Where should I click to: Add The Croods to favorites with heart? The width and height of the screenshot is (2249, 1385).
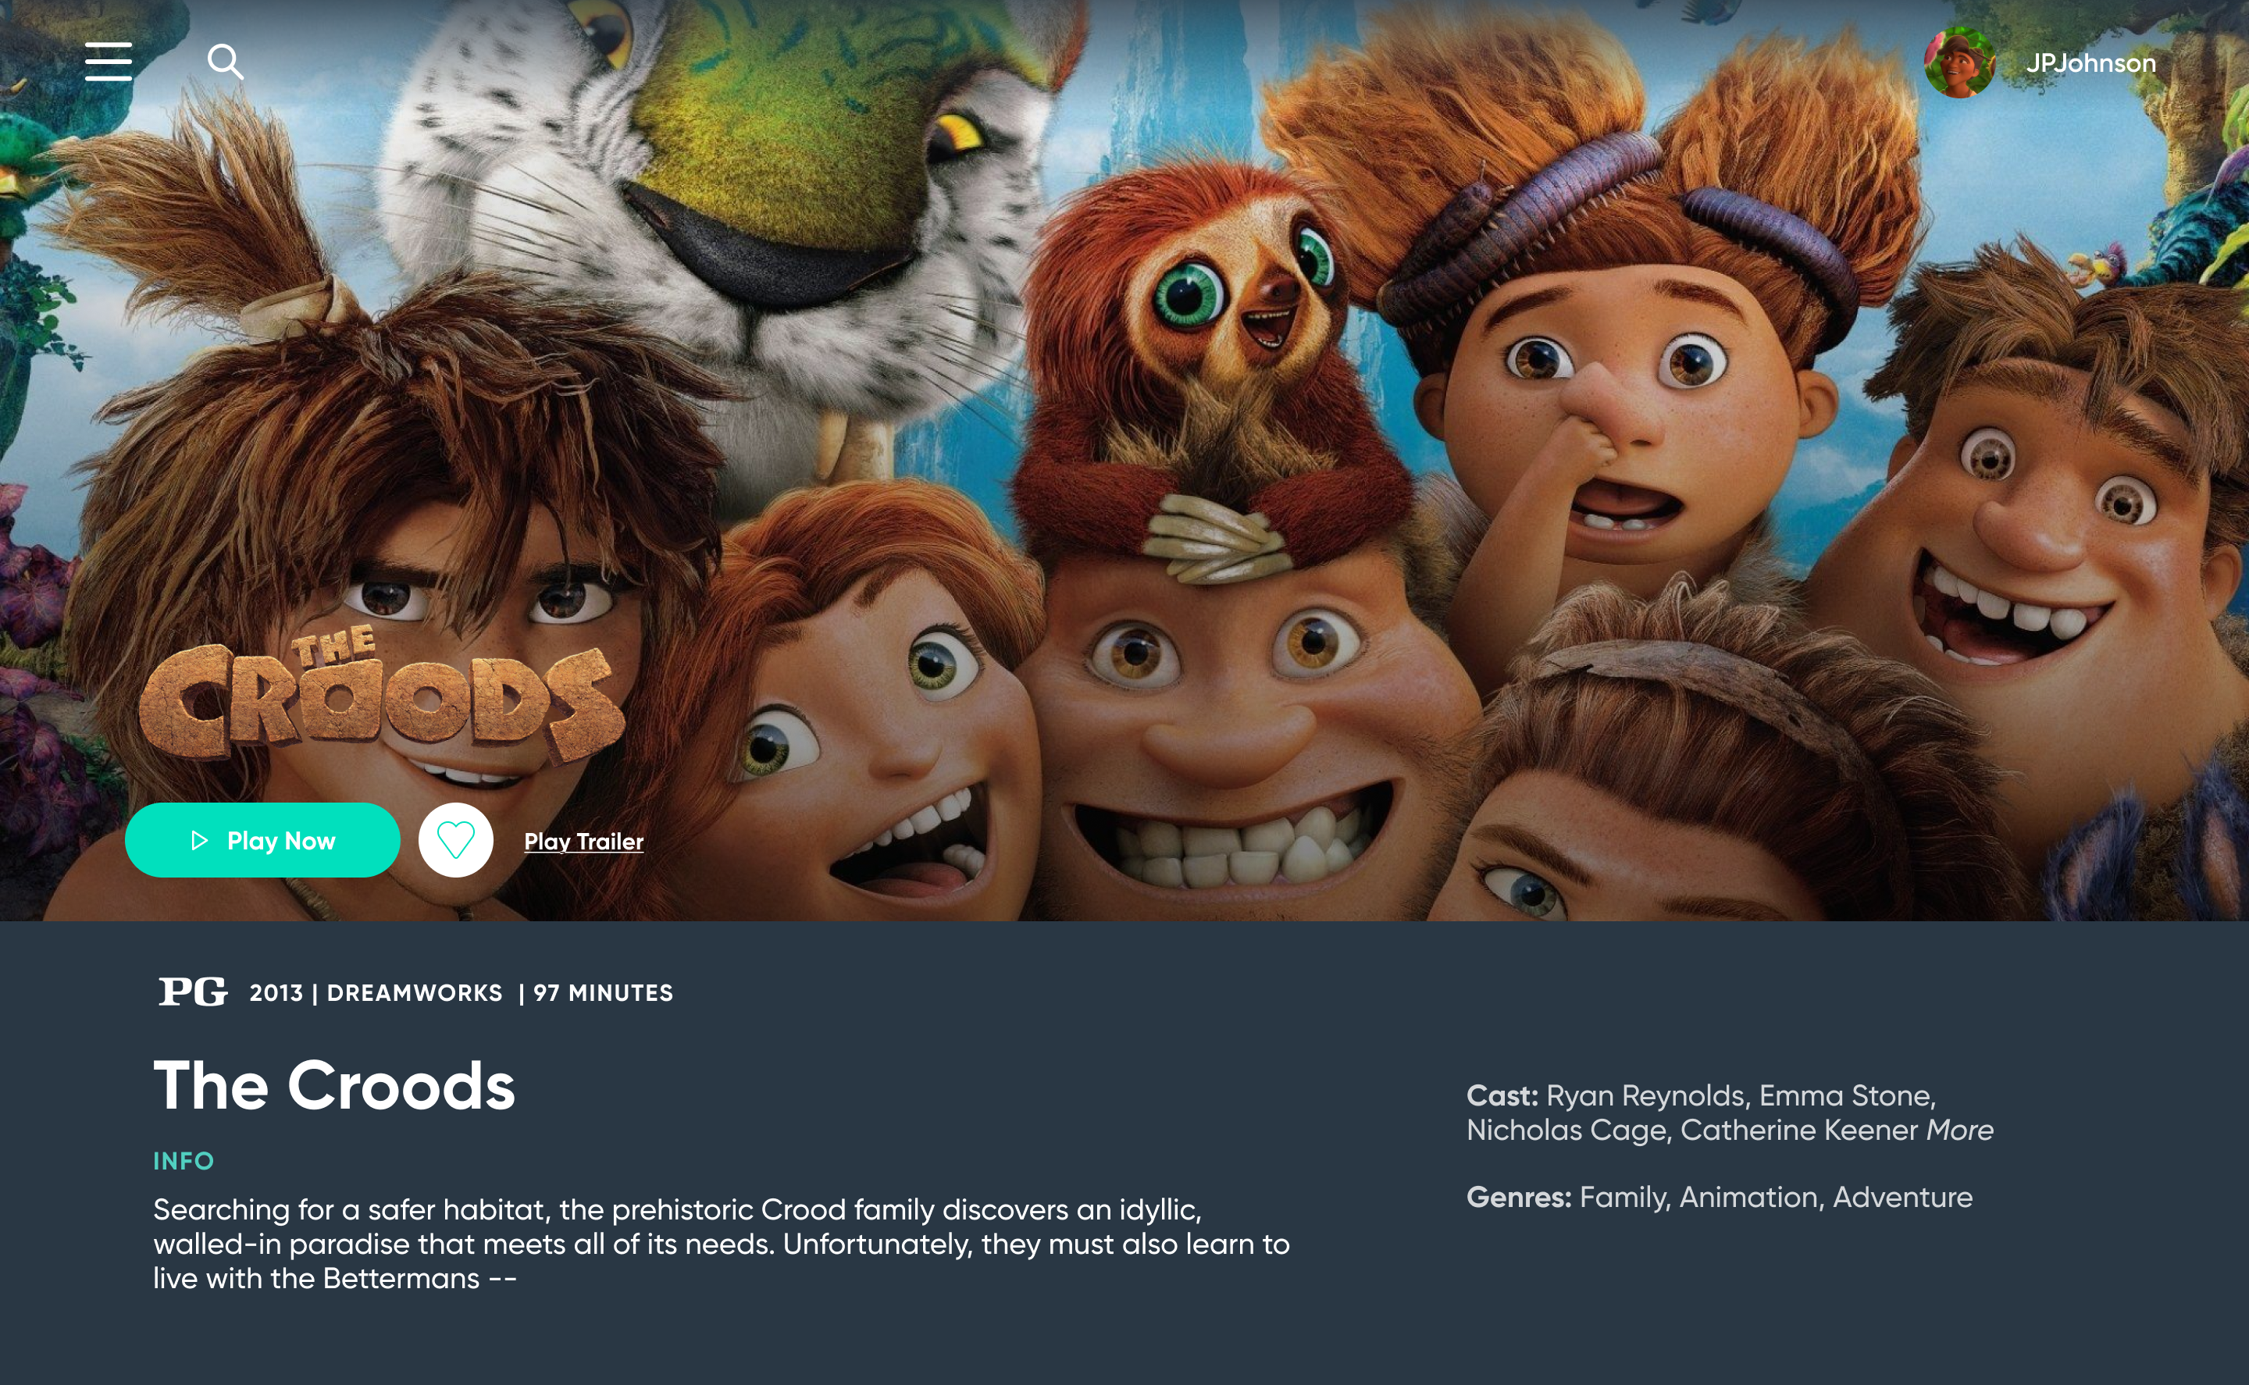(455, 840)
